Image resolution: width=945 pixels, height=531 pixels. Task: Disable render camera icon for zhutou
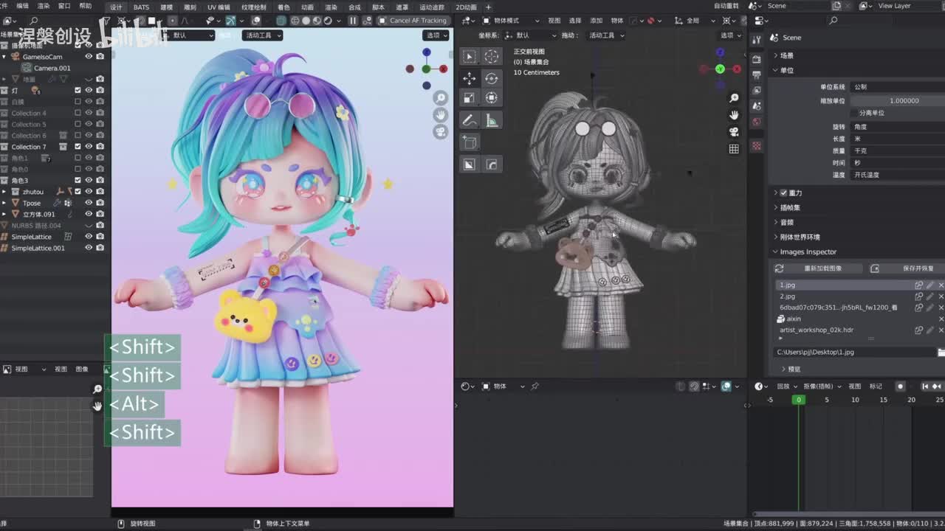(x=100, y=192)
